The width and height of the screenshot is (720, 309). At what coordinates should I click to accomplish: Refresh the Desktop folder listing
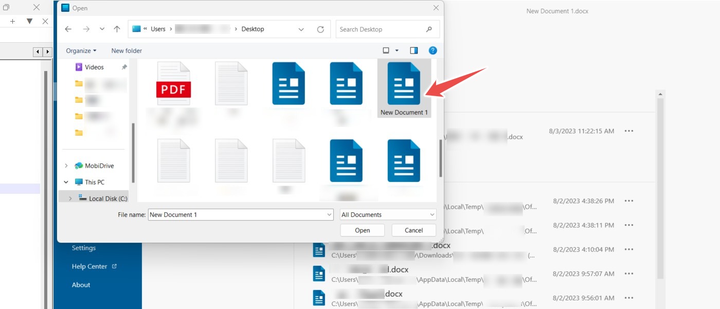tap(320, 29)
